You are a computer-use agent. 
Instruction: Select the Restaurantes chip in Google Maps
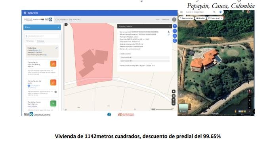tap(186, 18)
